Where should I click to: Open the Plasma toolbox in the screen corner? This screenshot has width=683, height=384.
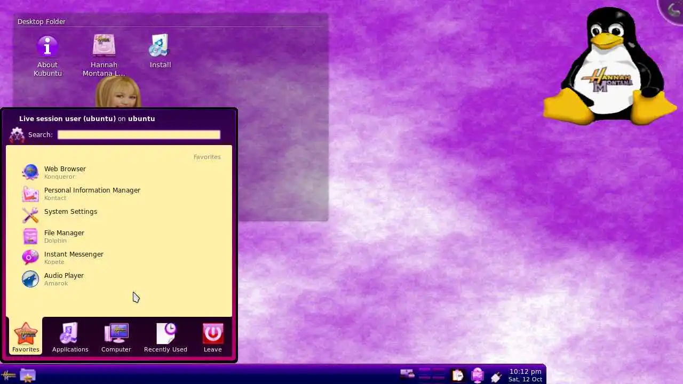coord(673,10)
